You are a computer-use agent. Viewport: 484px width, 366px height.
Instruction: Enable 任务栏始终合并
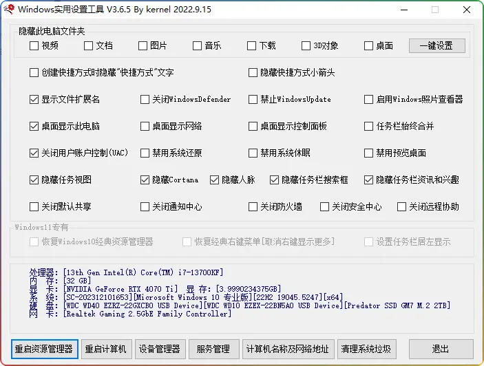click(368, 126)
